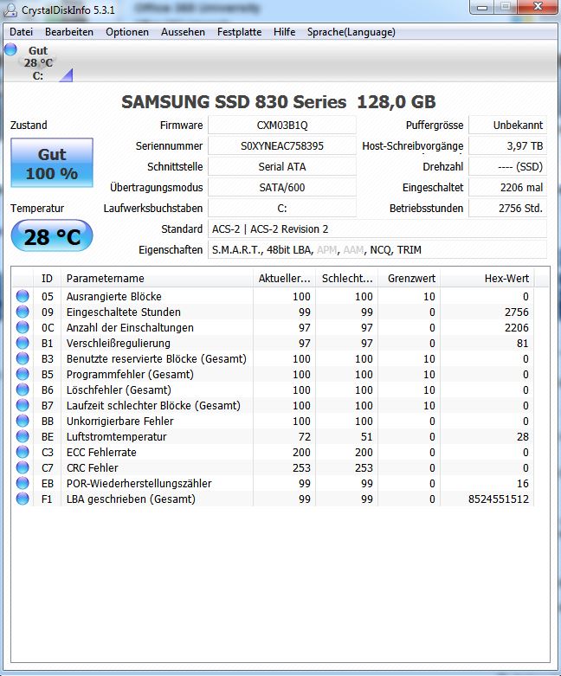
Task: Select the Ausrangierte Blöcke parameter name
Action: tap(113, 296)
